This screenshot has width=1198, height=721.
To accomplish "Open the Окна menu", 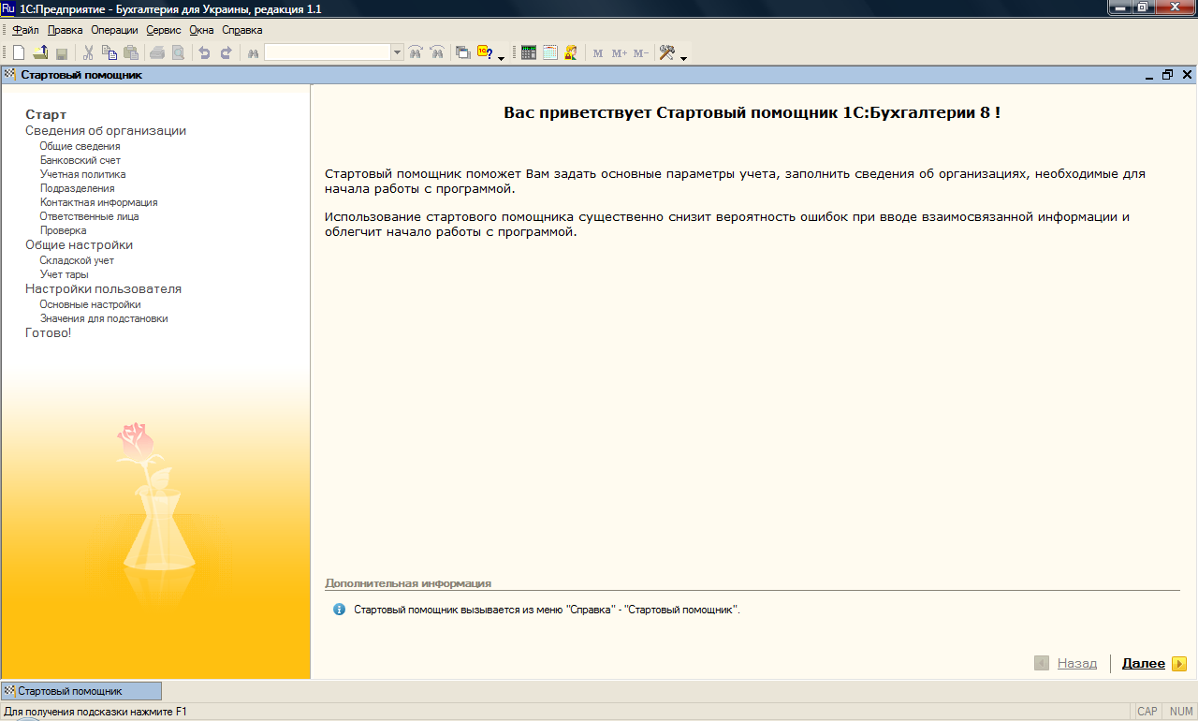I will tap(201, 30).
